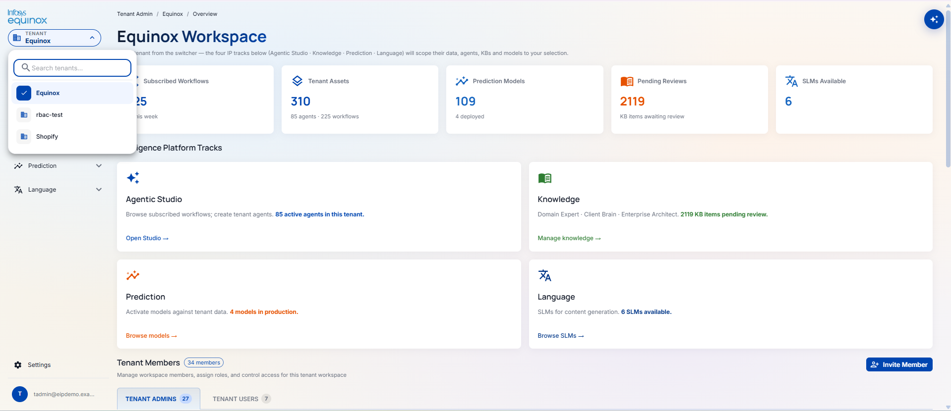Click the tenant building icon in switcher
This screenshot has width=951, height=411.
[17, 38]
